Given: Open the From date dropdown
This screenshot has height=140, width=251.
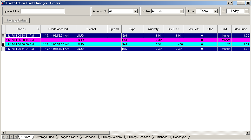Looking at the screenshot, I should [216, 11].
